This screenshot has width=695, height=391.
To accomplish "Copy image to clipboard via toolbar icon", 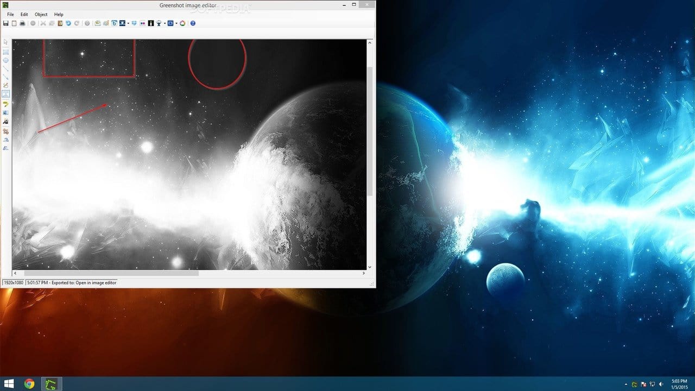I will pos(14,23).
